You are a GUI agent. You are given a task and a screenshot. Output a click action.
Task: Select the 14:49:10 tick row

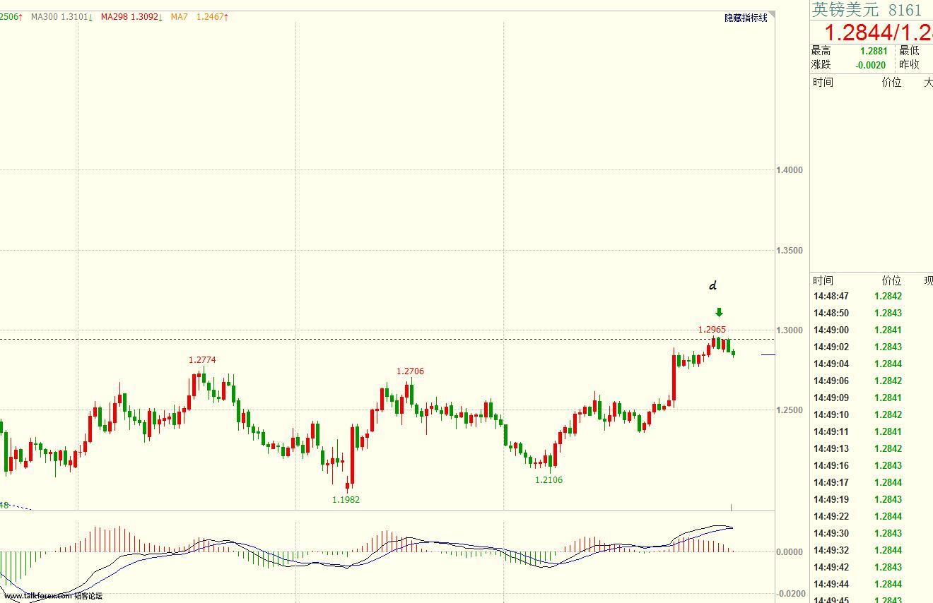coord(872,415)
